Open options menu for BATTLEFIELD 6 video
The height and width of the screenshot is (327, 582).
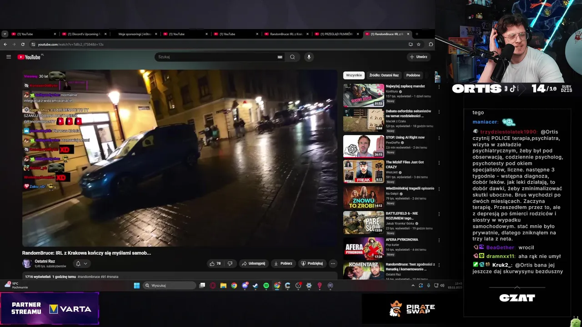click(x=439, y=214)
